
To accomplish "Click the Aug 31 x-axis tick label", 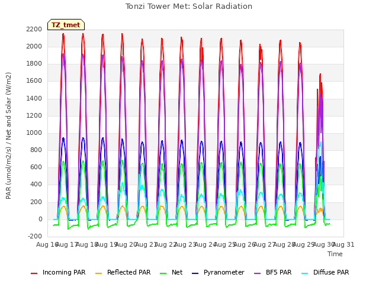I will (x=344, y=244).
